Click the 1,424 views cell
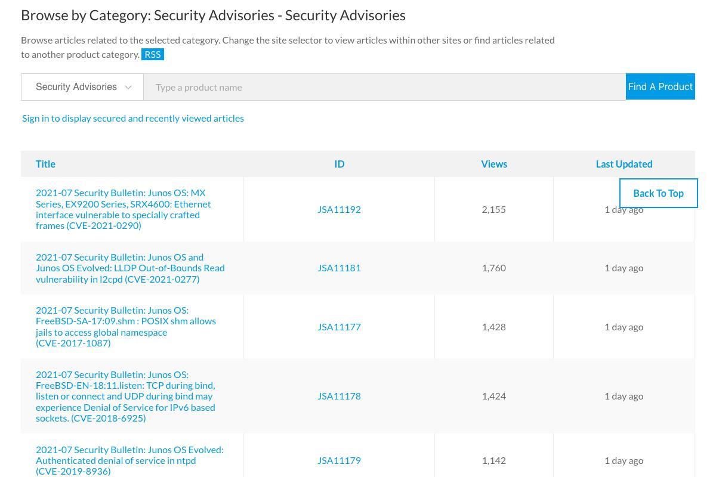The image size is (716, 477). 494,396
